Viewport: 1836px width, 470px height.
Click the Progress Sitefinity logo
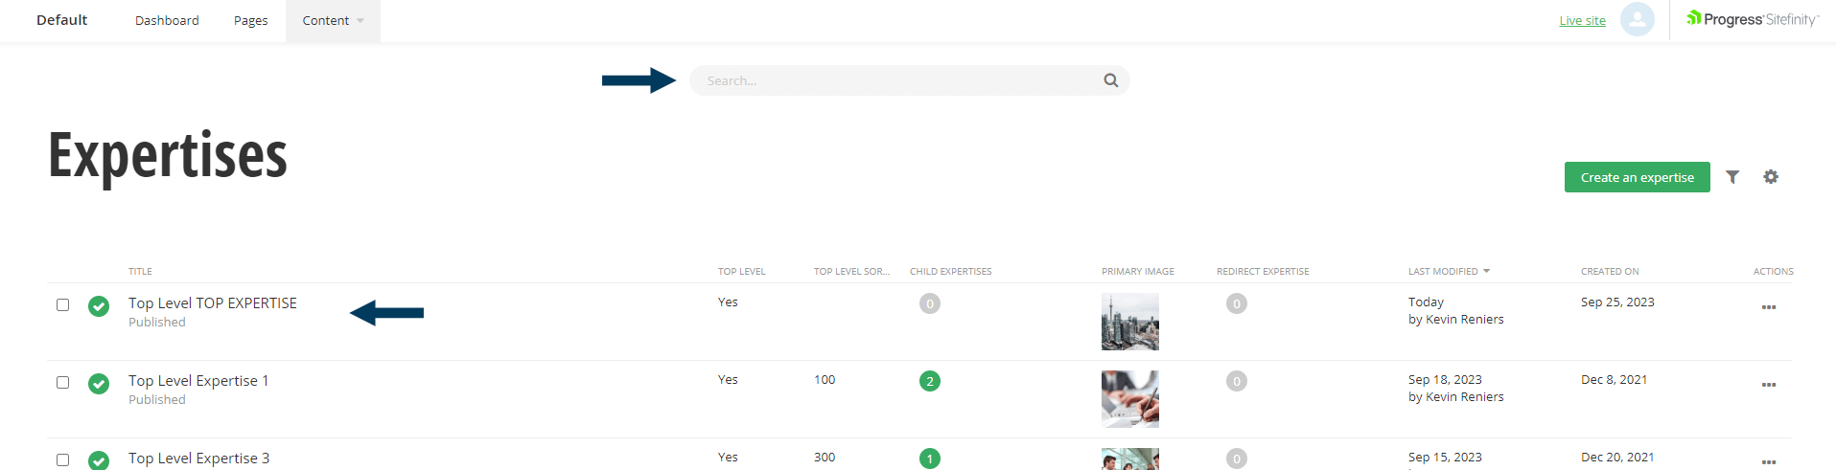[1752, 19]
